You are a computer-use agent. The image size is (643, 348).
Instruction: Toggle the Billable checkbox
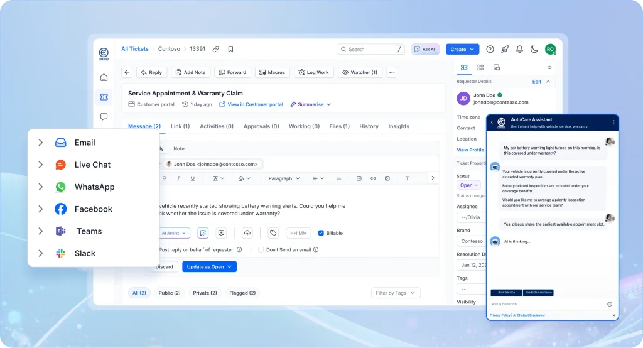click(x=321, y=233)
